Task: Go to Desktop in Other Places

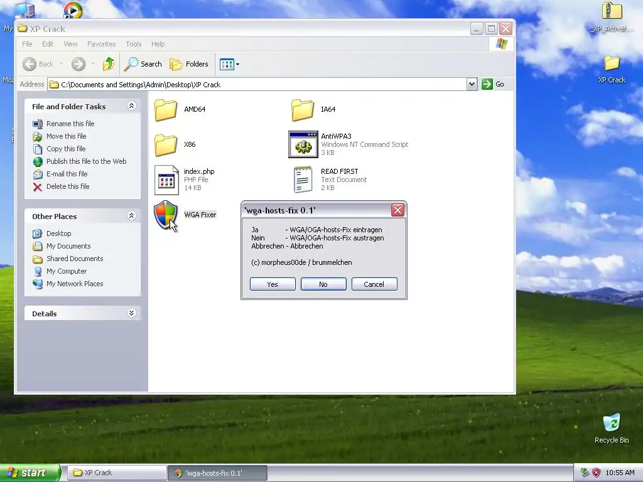Action: [x=58, y=233]
